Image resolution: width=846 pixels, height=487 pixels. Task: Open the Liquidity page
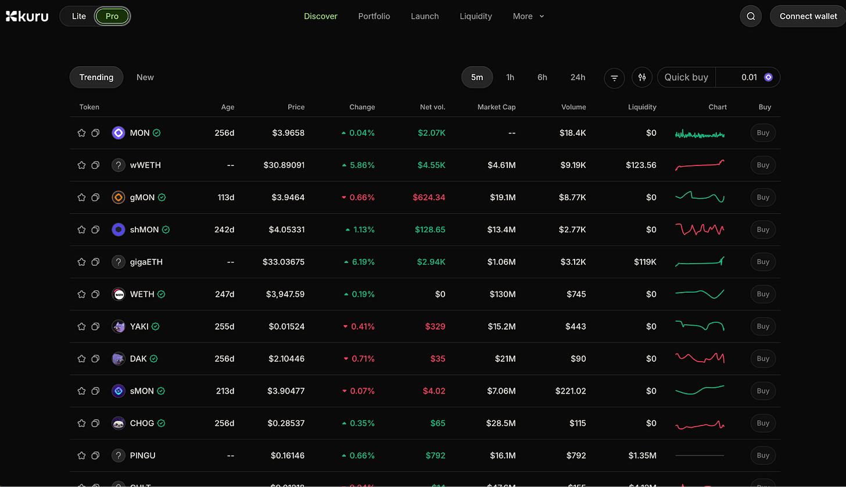[x=476, y=16]
